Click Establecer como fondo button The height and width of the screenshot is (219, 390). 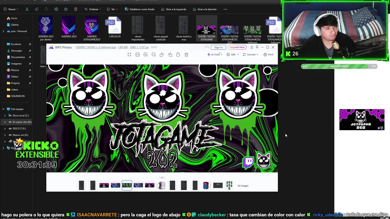140,9
